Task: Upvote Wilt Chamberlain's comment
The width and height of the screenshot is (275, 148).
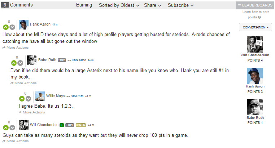Action: click(6, 128)
